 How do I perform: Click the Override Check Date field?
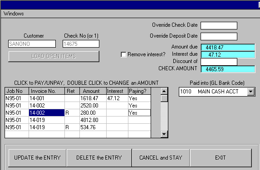(219, 25)
